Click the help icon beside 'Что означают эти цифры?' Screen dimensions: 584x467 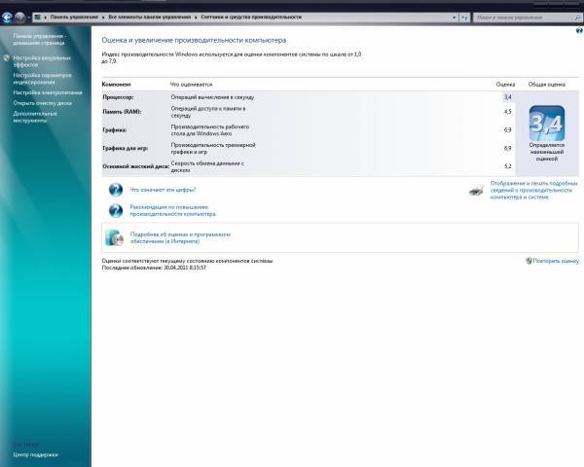coord(116,190)
